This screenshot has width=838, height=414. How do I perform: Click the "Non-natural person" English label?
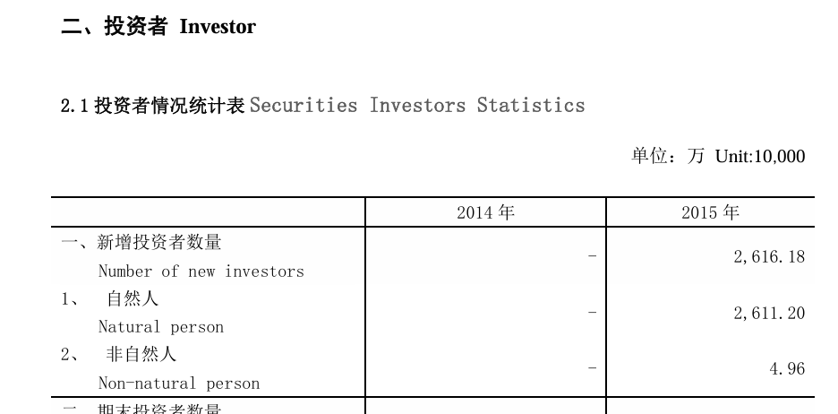178,384
